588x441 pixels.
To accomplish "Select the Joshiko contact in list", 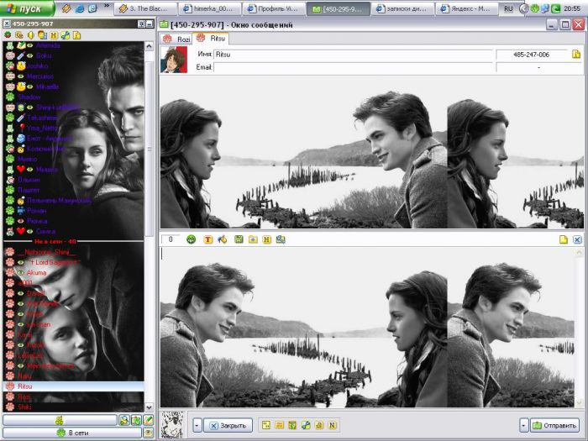I will 38,66.
